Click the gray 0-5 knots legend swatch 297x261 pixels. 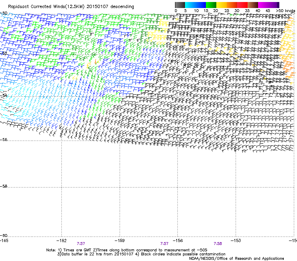(x=180, y=5)
